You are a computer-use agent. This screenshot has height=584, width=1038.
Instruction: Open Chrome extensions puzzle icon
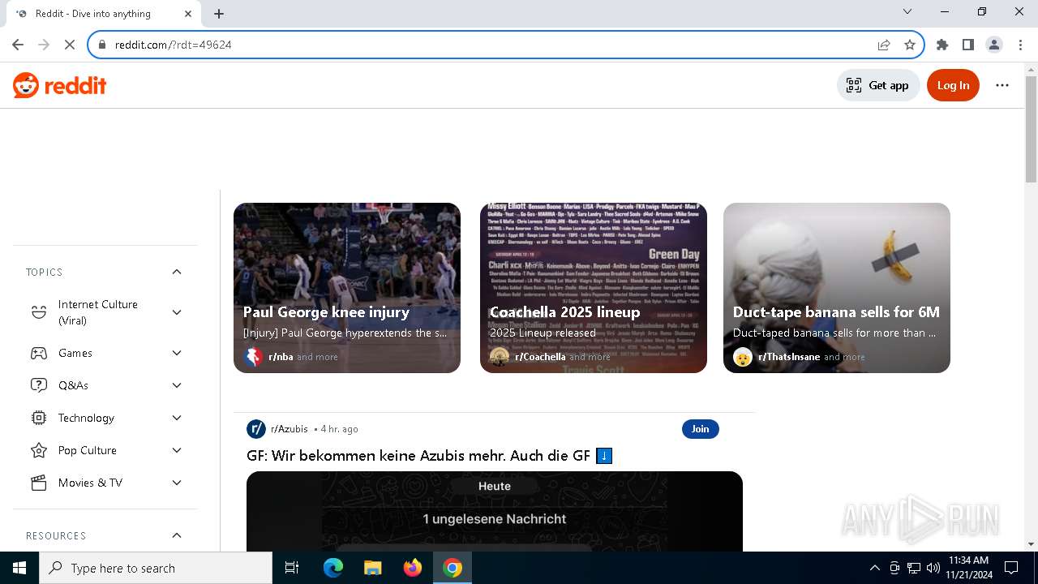click(942, 45)
